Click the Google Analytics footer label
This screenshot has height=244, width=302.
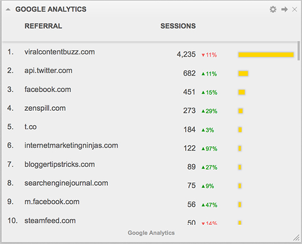tap(151, 233)
